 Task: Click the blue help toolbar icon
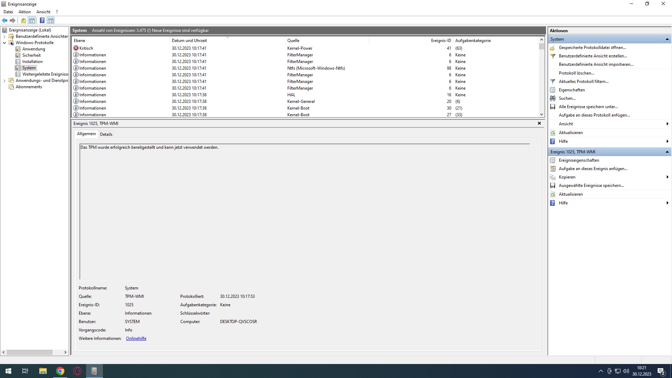[42, 20]
